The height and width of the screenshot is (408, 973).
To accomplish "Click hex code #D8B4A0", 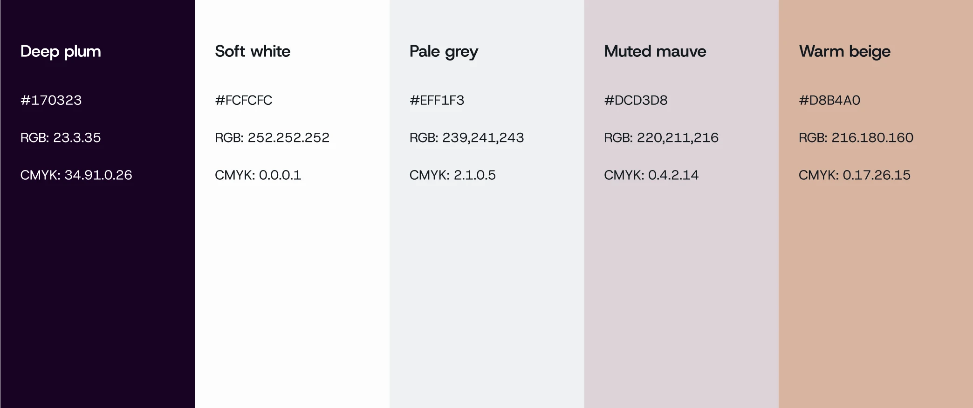I will point(829,100).
